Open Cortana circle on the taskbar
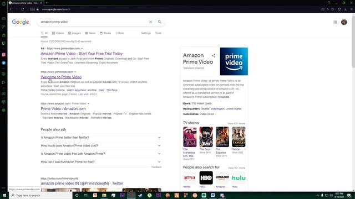355x199 pixels. click(x=77, y=195)
